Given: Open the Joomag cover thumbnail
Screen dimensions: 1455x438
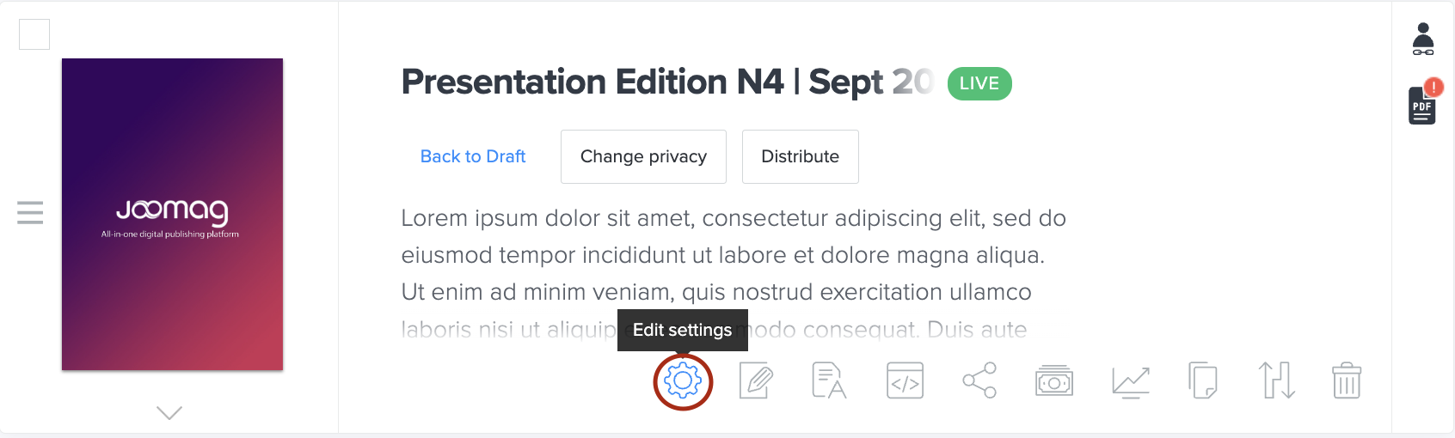Looking at the screenshot, I should point(172,215).
